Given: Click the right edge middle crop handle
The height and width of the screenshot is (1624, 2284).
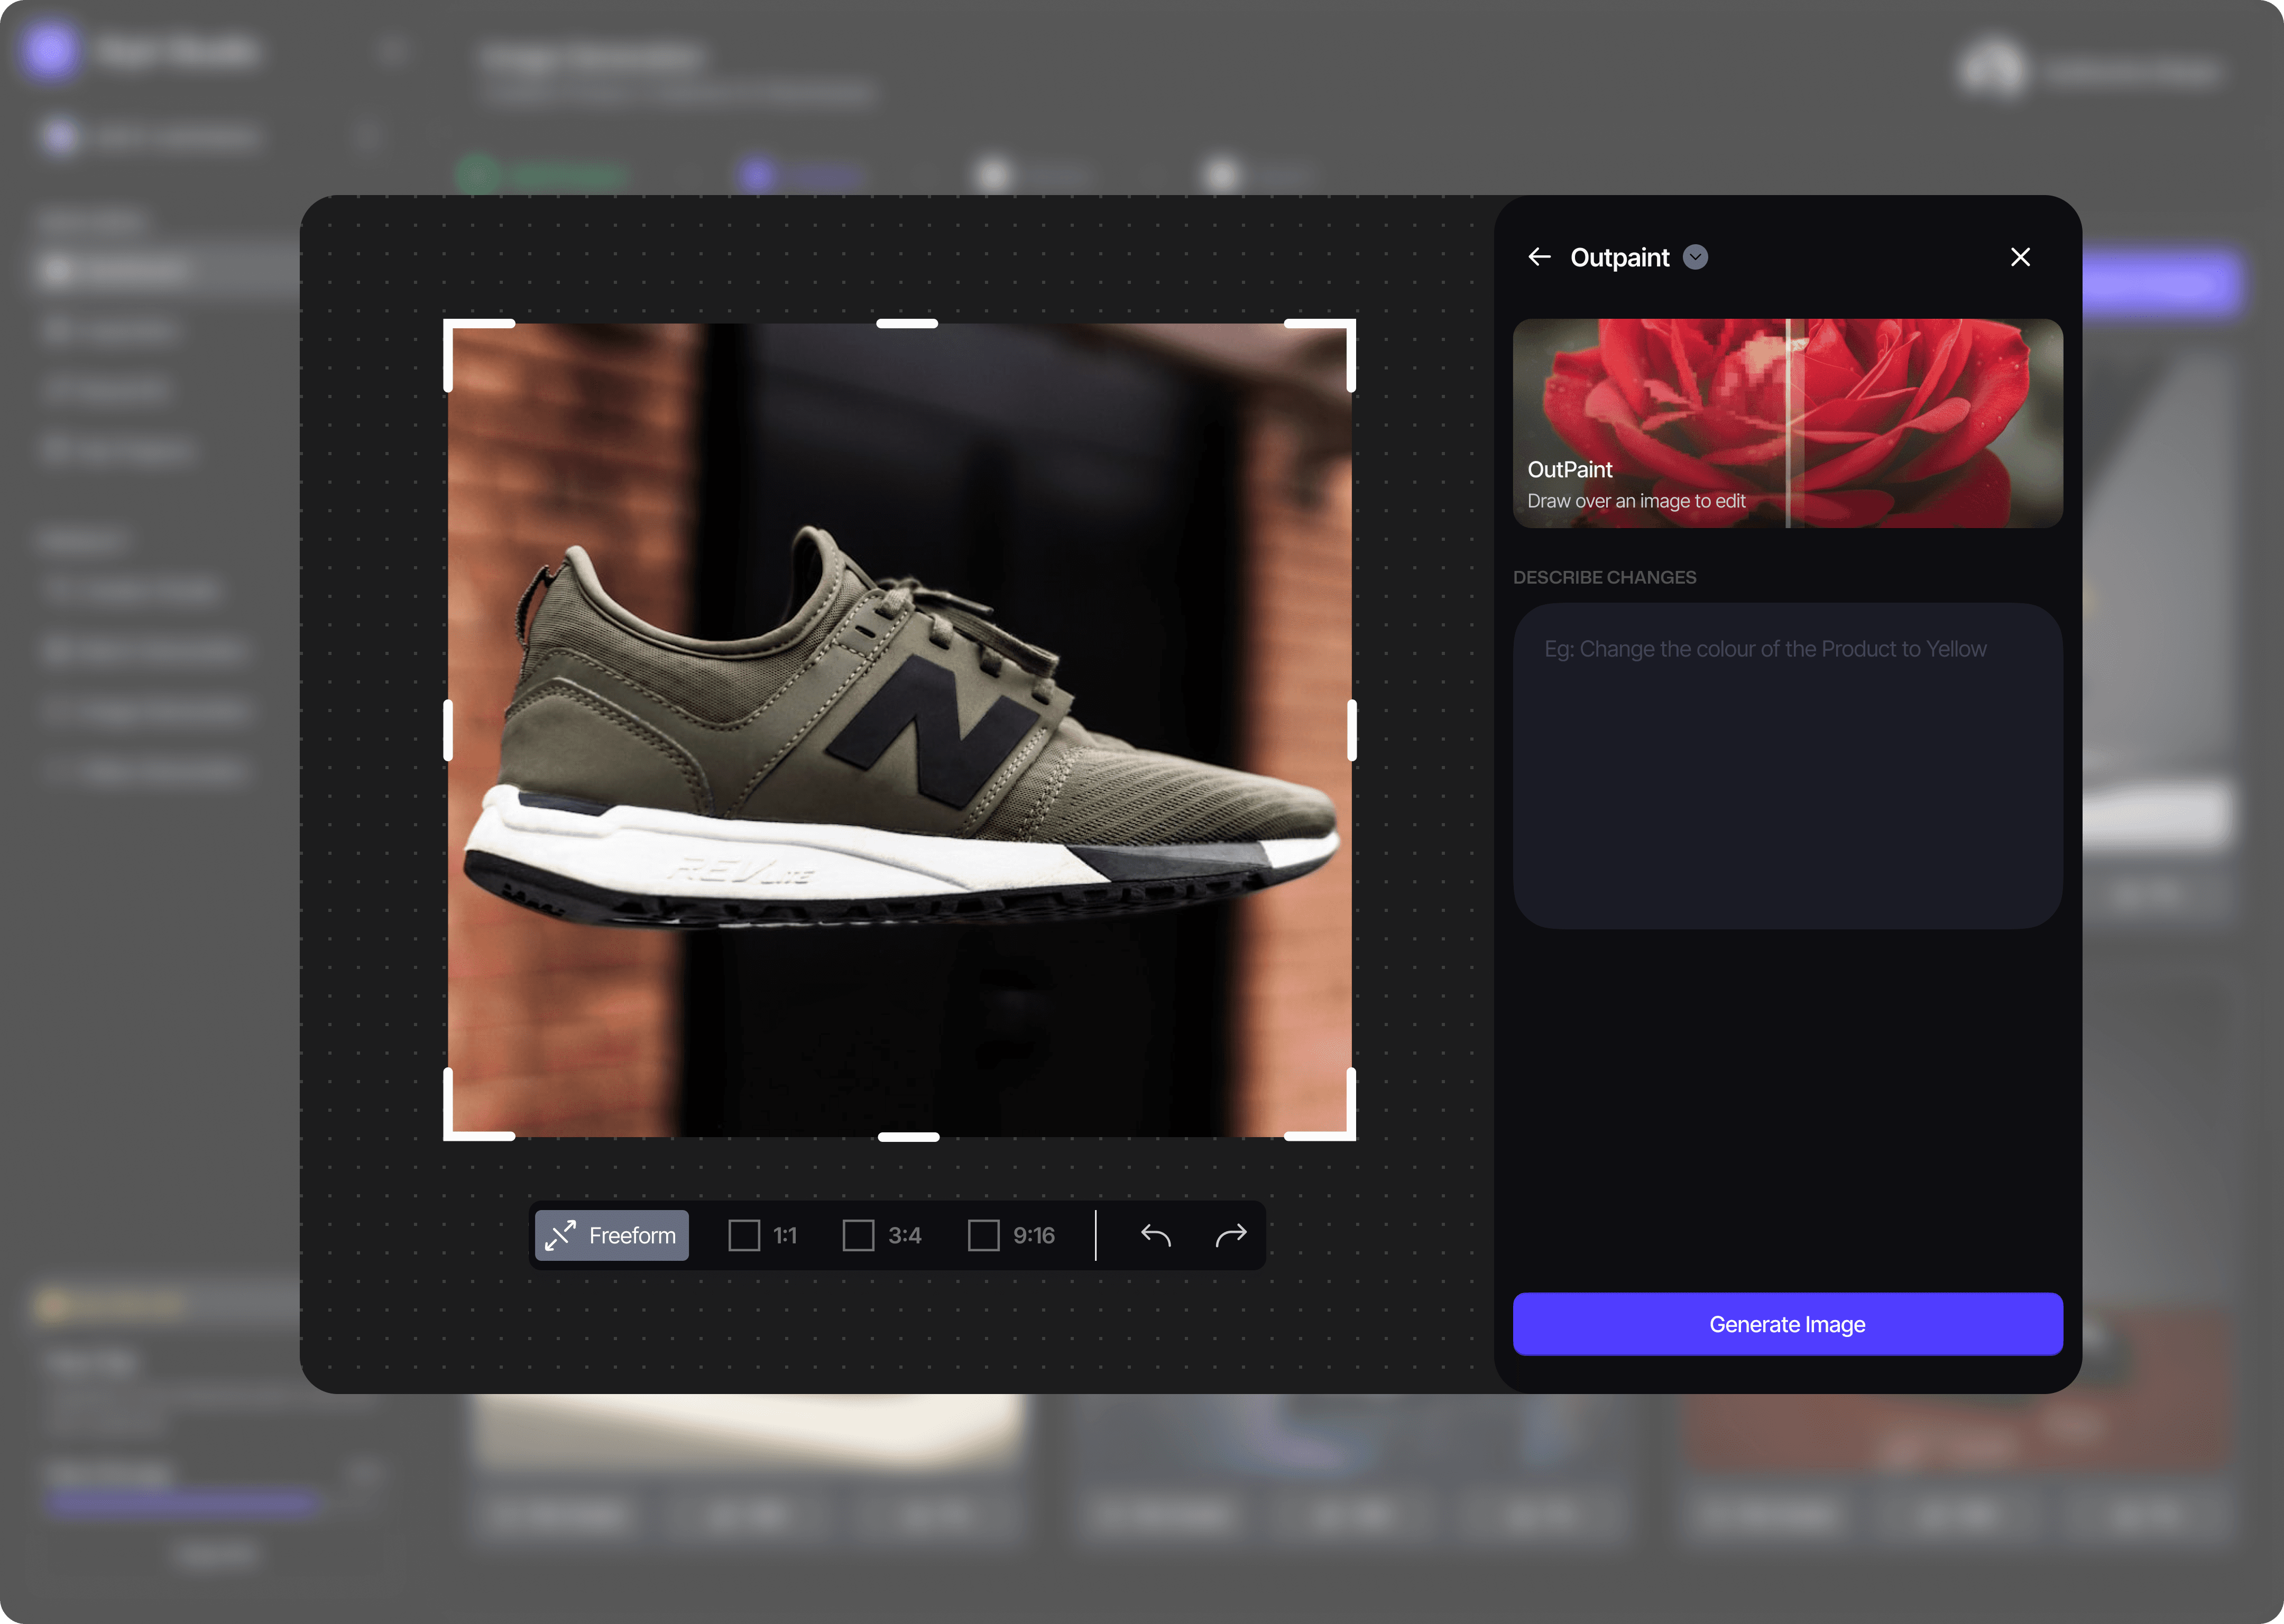Looking at the screenshot, I should pos(1352,730).
